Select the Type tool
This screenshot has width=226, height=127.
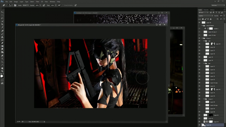pyautogui.click(x=2, y=59)
